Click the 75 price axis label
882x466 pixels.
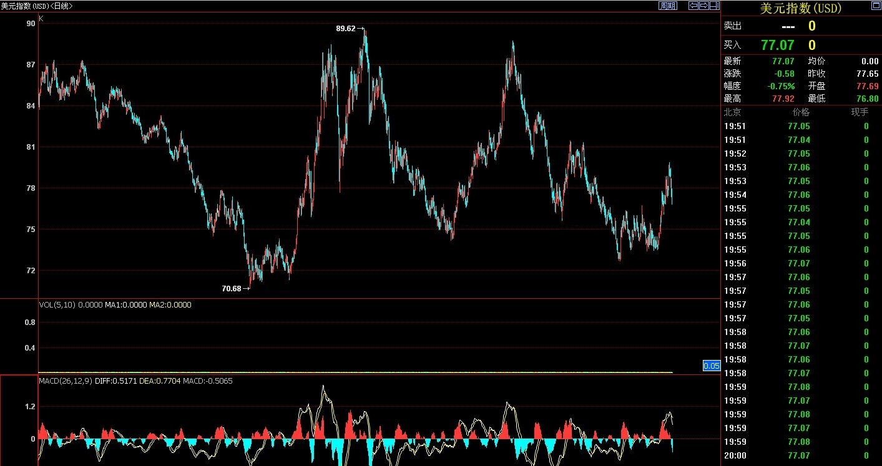[x=31, y=230]
